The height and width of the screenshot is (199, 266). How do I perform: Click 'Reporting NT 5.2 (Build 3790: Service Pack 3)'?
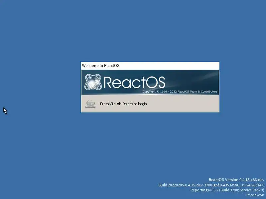[227, 190]
